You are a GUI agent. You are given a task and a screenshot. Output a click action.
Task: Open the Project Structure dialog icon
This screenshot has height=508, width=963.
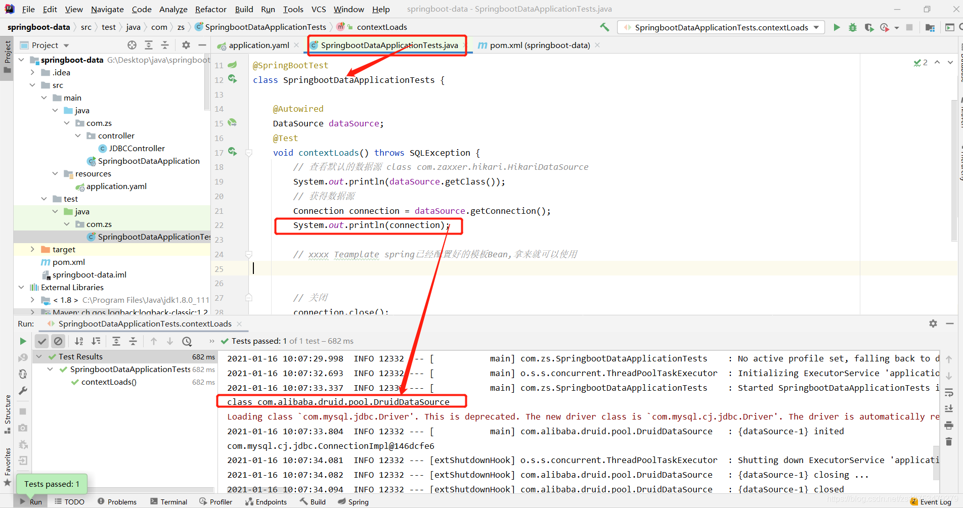click(930, 27)
